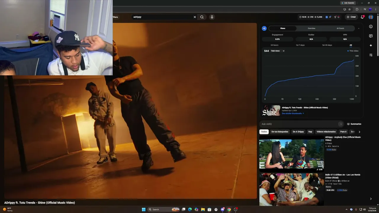Open Microsoft Edge from the taskbar
This screenshot has height=213, width=379.
(190, 209)
